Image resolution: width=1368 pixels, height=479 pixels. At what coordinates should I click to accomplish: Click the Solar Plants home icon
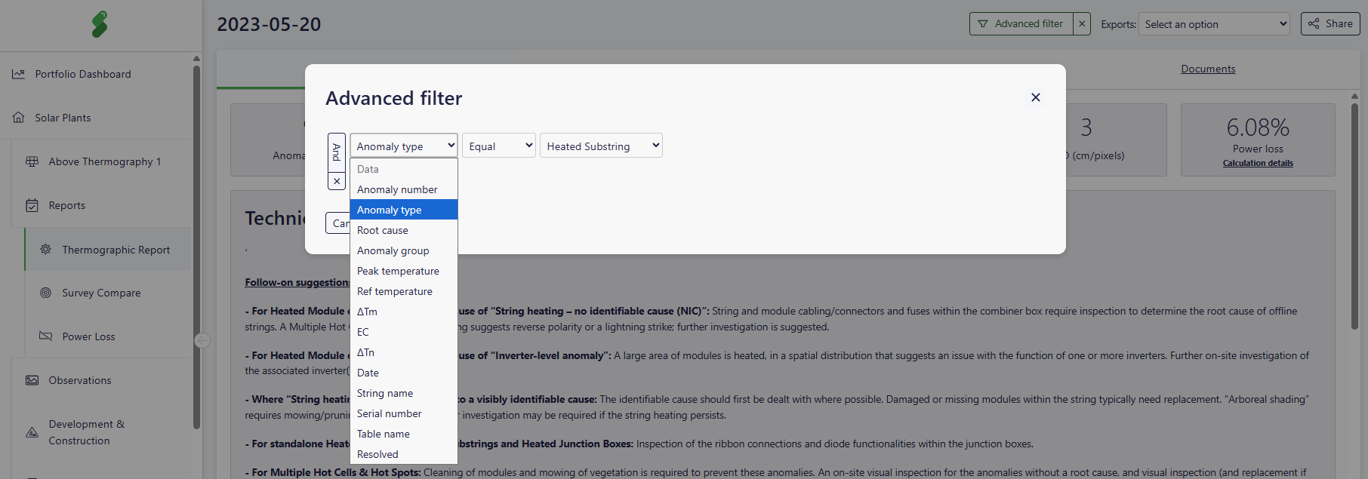19,118
